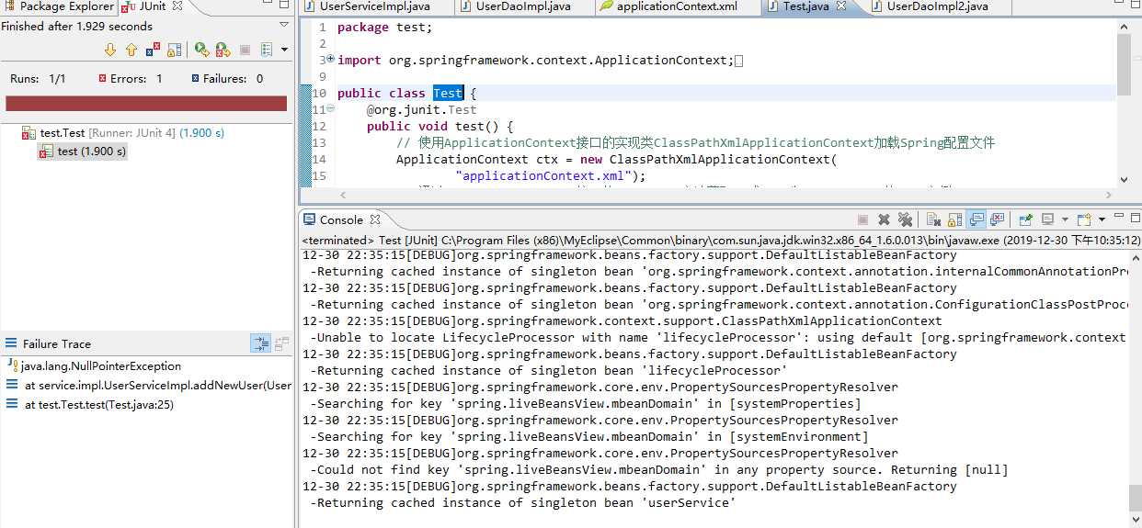
Task: Click the highlighted Test class name
Action: tap(448, 94)
